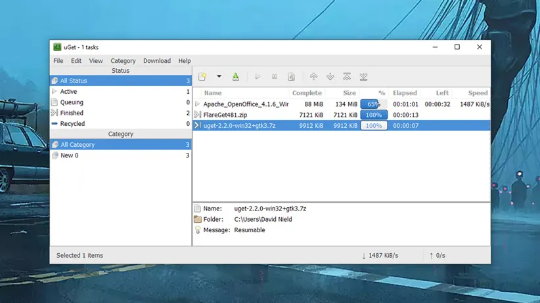
Task: Select the New 0 category
Action: pos(69,155)
